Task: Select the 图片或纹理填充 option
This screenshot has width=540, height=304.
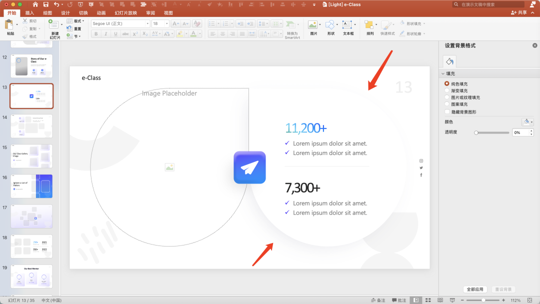Action: pyautogui.click(x=446, y=97)
